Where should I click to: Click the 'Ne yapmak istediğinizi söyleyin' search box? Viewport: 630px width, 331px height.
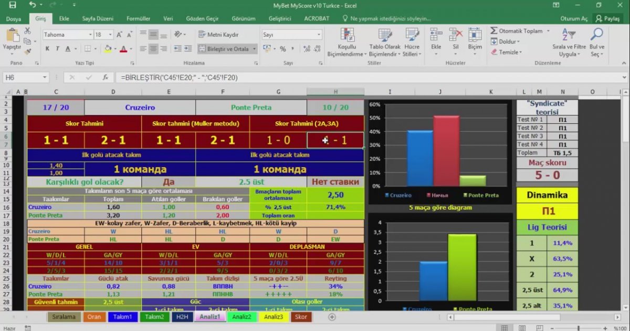tap(387, 18)
